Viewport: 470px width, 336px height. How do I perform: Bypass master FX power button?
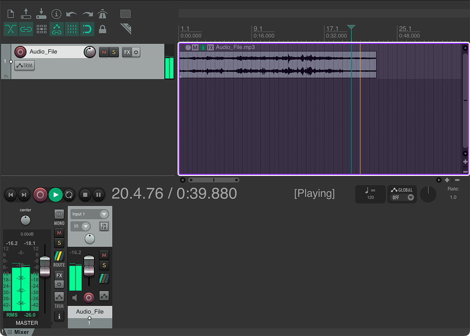tap(59, 284)
